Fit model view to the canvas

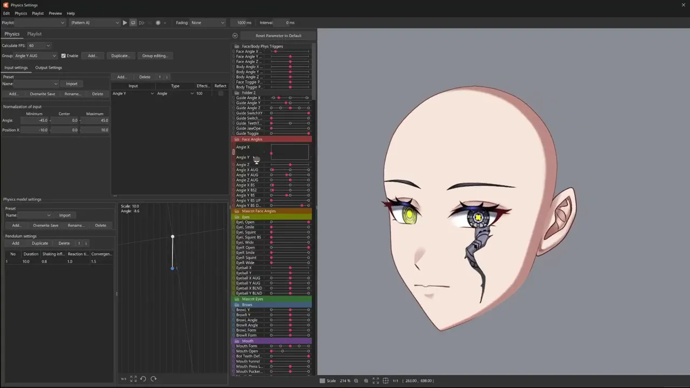tap(376, 381)
